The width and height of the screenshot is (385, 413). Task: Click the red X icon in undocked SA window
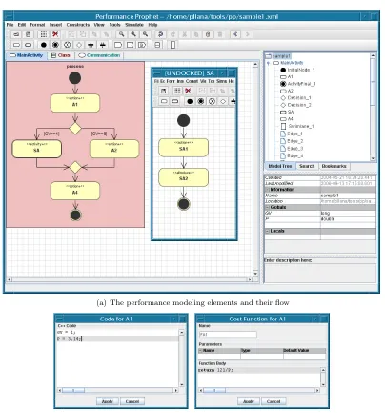pyautogui.click(x=188, y=91)
